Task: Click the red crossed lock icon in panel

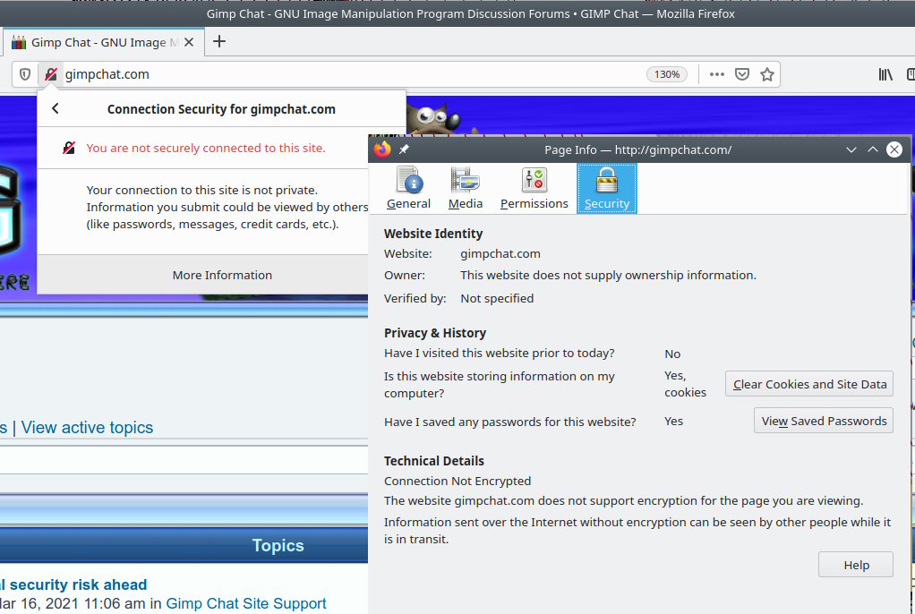Action: (69, 148)
